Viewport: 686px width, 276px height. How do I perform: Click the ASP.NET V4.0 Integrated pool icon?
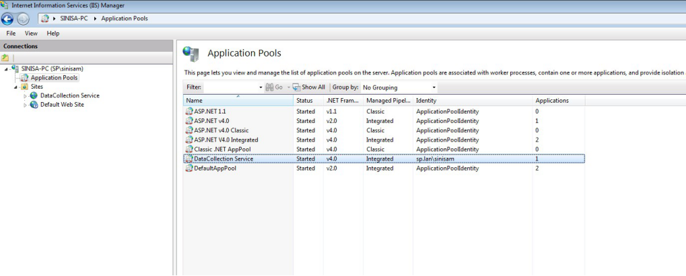(x=189, y=140)
